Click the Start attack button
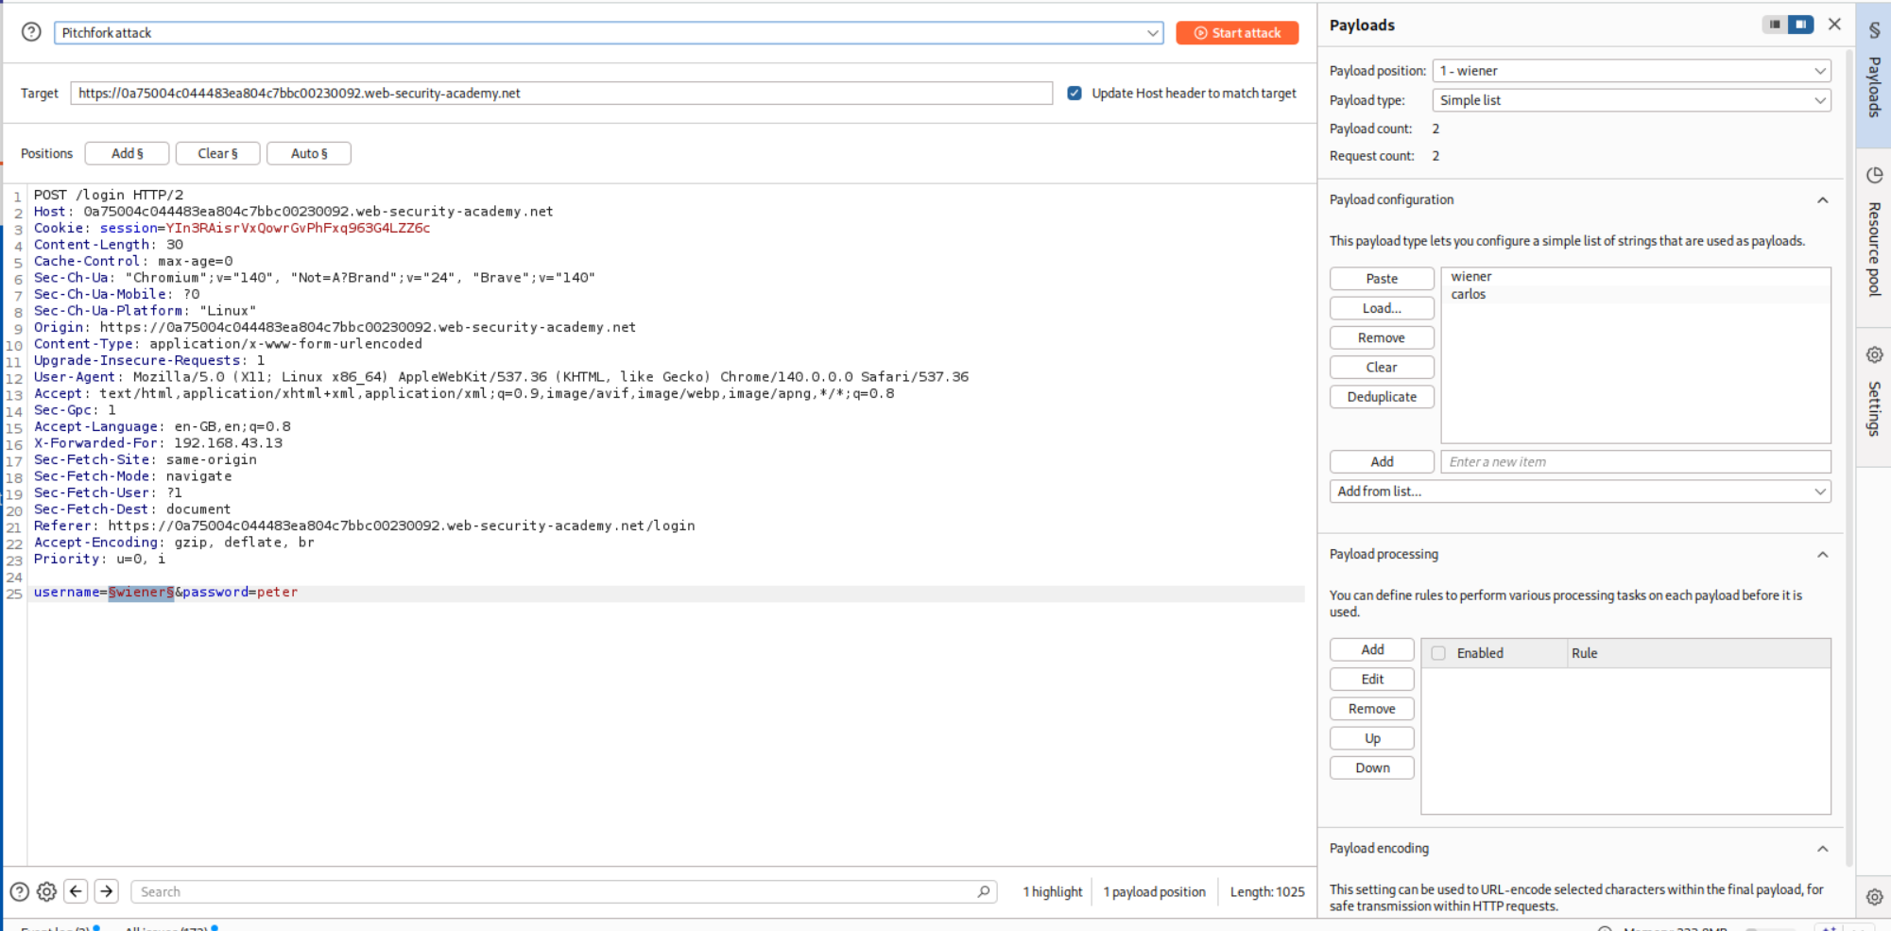 [x=1237, y=33]
